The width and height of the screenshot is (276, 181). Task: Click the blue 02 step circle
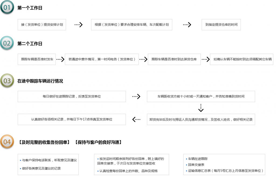pyautogui.click(x=7, y=43)
